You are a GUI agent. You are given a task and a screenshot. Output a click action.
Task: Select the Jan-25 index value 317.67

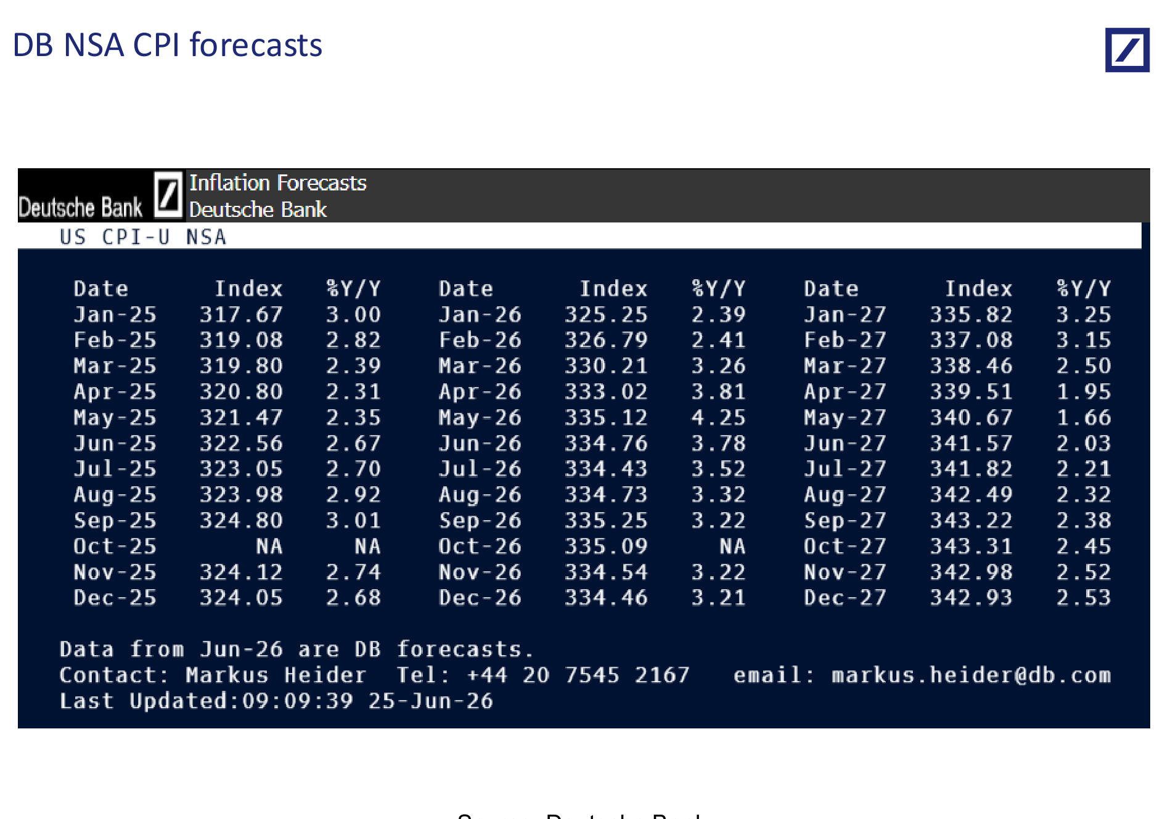[x=241, y=314]
